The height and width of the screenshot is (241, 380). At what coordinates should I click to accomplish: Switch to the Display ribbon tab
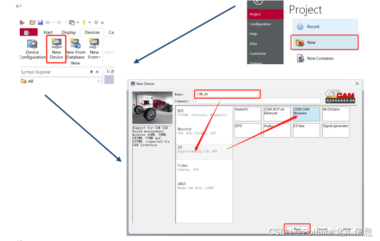(69, 32)
